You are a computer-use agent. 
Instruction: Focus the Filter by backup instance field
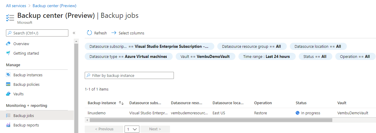pyautogui.click(x=129, y=75)
